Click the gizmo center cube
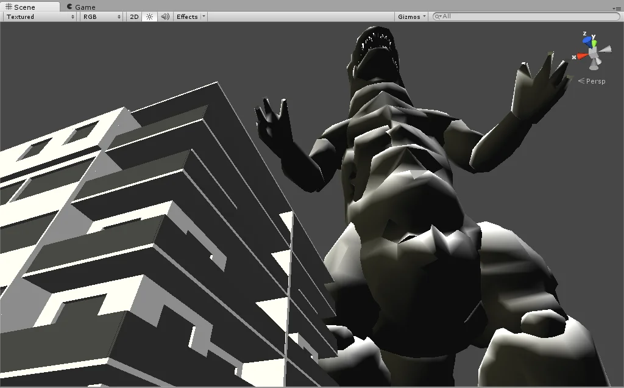 tap(594, 52)
